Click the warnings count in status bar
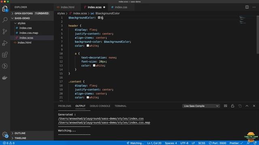Screen dimensions: 259x145 click(12, 143)
